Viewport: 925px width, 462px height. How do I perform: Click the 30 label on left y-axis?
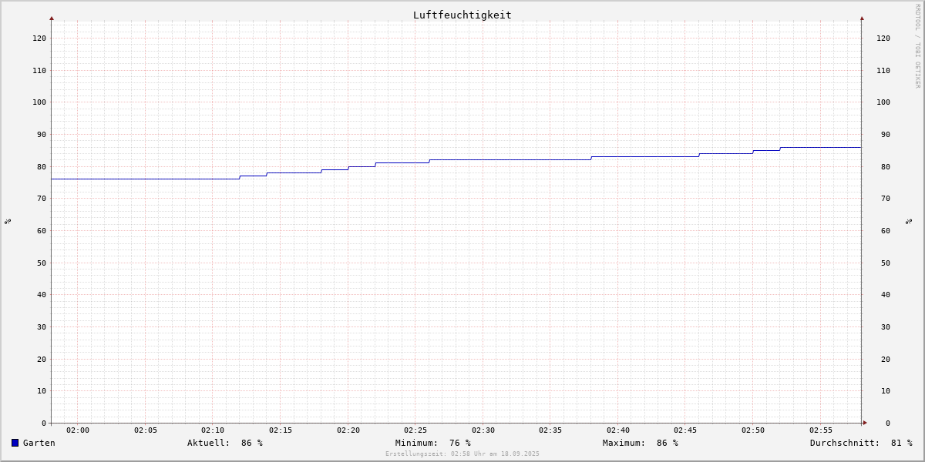(x=42, y=326)
